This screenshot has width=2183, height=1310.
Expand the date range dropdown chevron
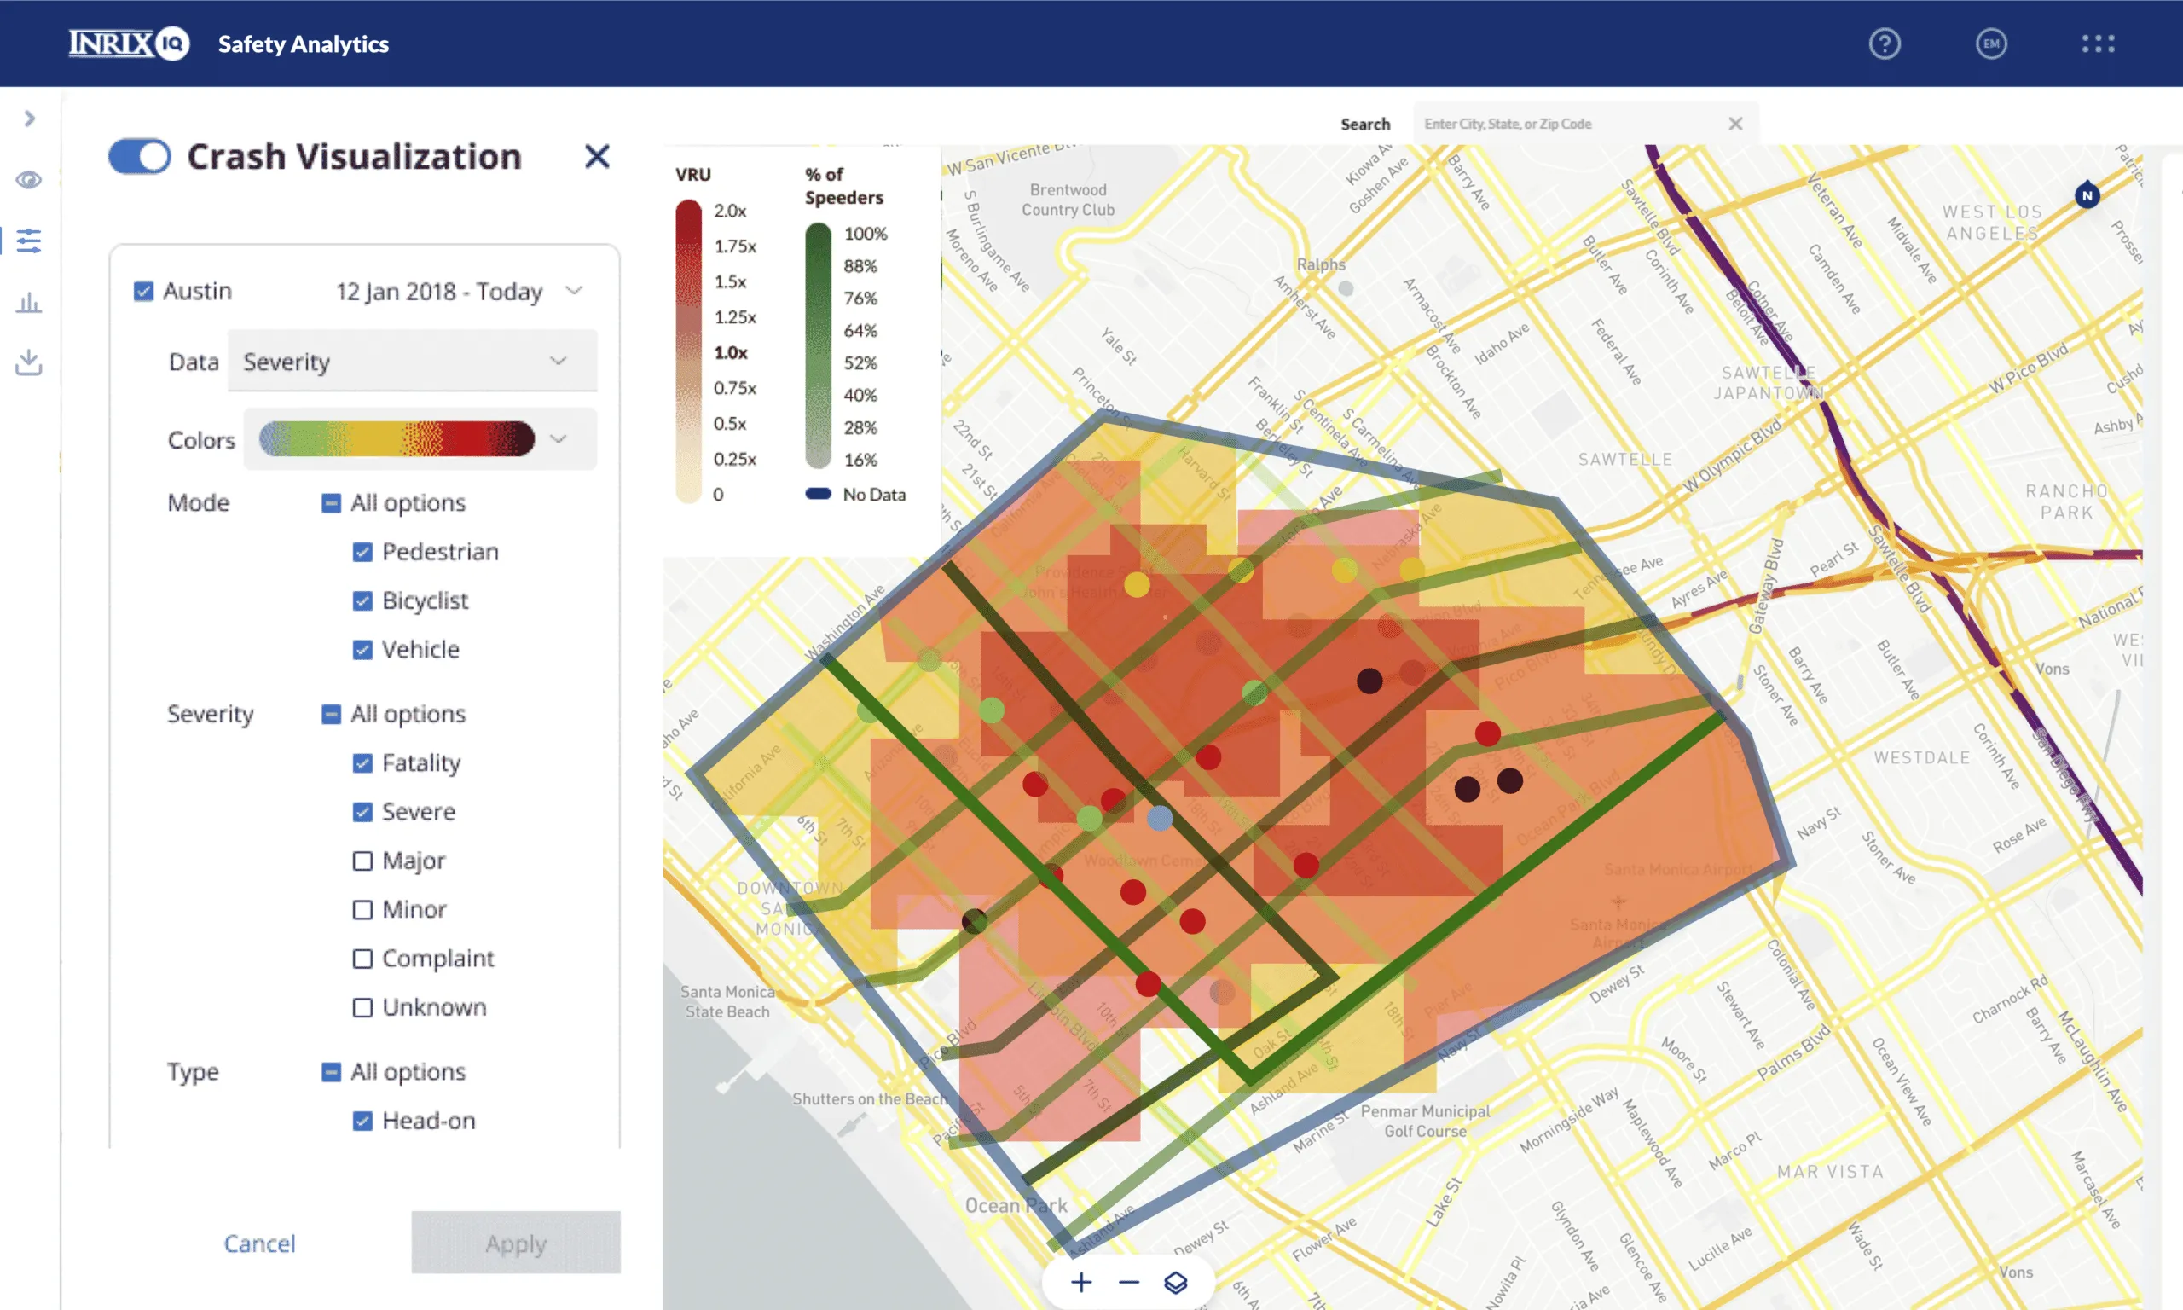[575, 291]
